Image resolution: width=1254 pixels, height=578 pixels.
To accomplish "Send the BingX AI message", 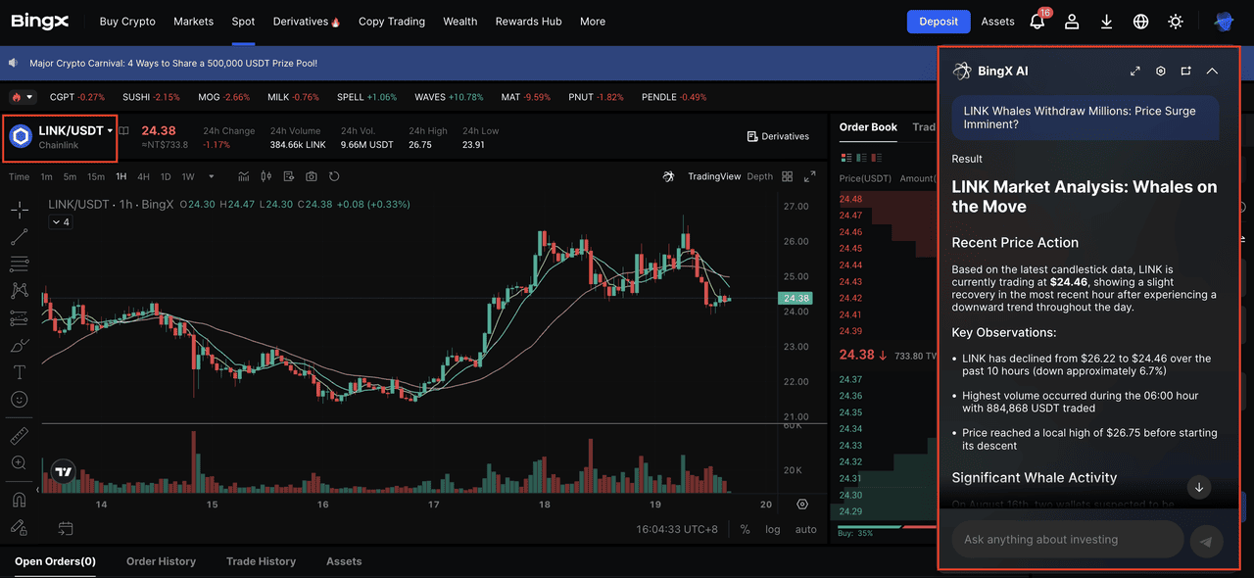I will point(1206,541).
